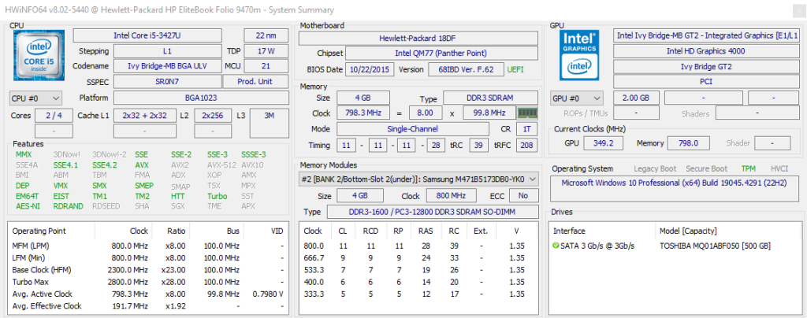Click the AVX feature indicator
The image size is (807, 318).
[142, 165]
